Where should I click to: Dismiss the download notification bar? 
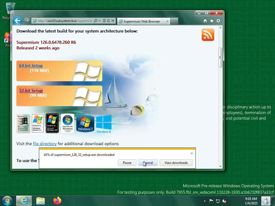tap(192, 153)
